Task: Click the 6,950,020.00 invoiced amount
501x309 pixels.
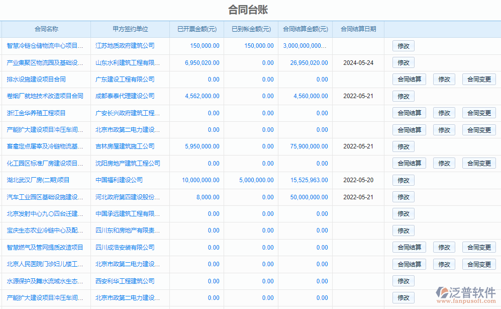Action: coord(202,63)
